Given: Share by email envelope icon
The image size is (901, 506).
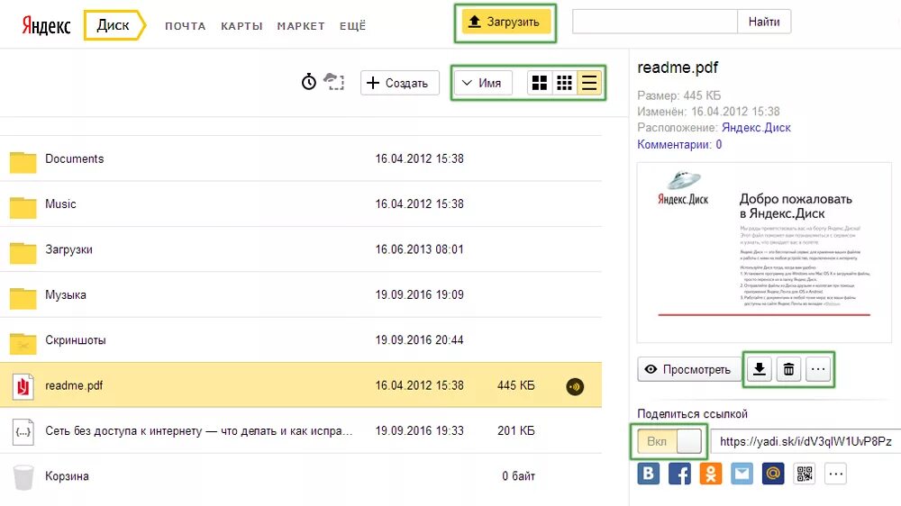Looking at the screenshot, I should (x=742, y=474).
